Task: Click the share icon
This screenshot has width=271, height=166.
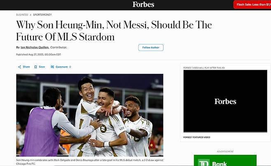Action: tap(19, 67)
